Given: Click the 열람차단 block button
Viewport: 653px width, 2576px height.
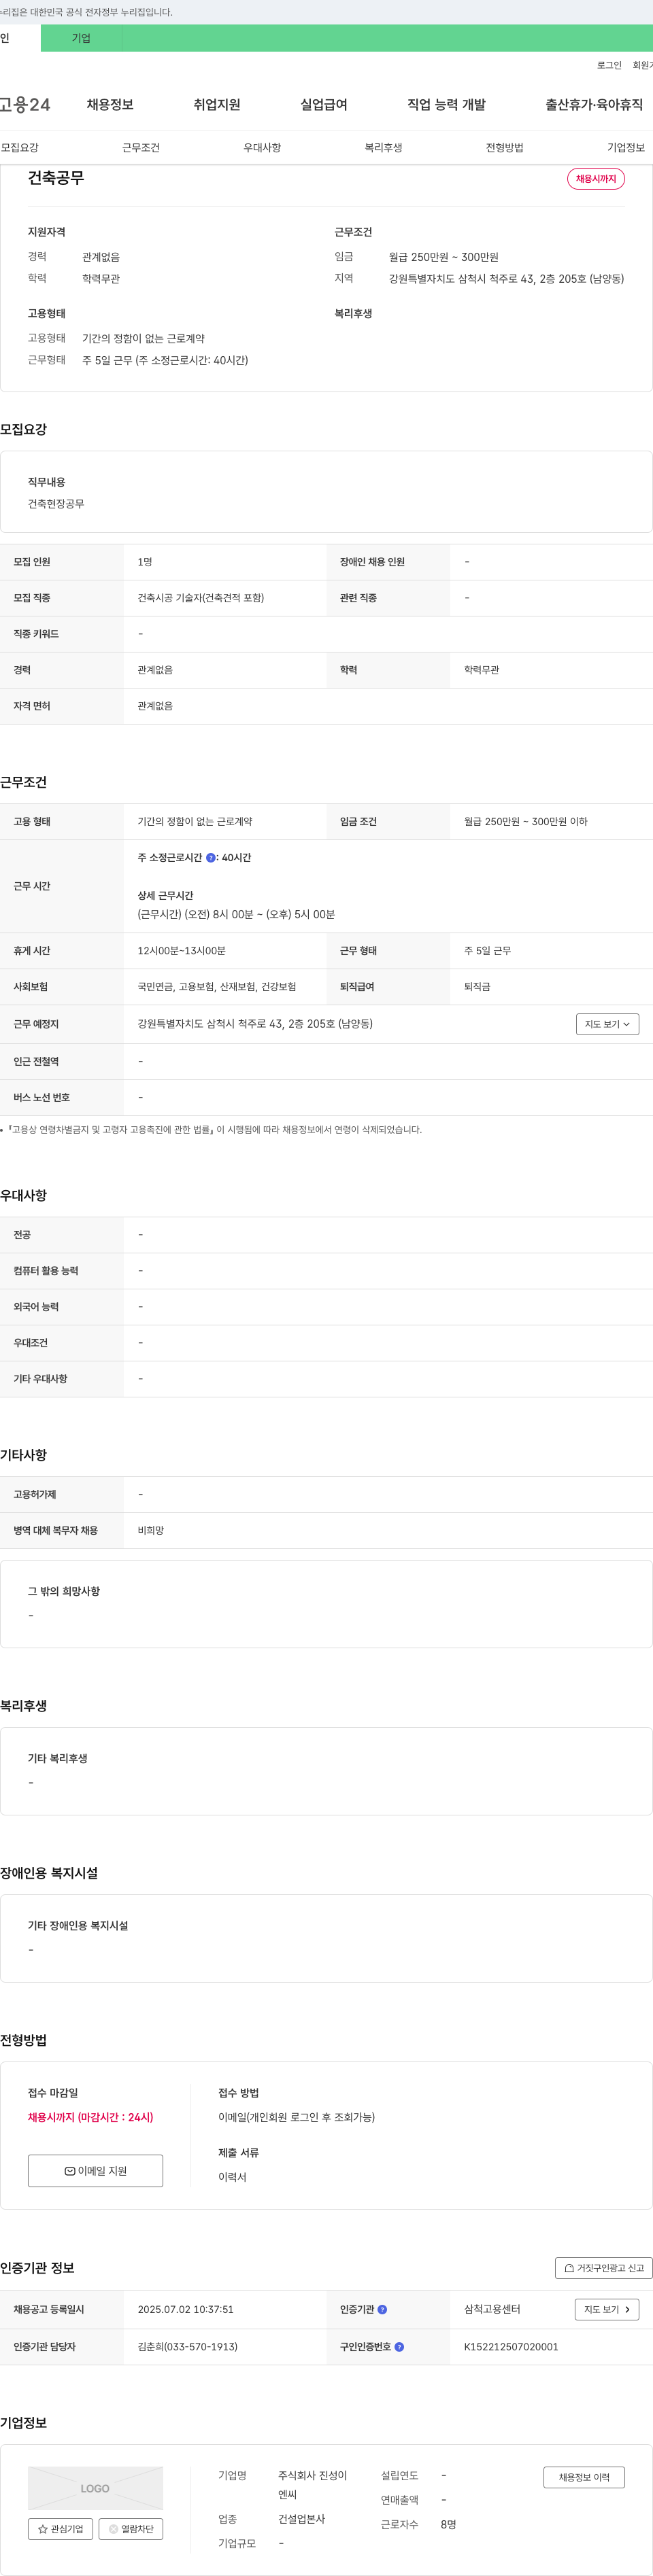Looking at the screenshot, I should (131, 2529).
